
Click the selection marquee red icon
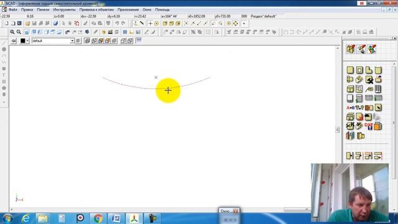(x=76, y=24)
